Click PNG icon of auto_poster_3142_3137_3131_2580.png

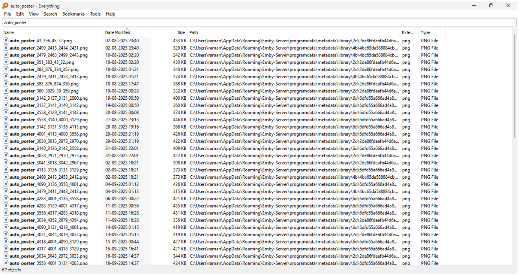(6, 98)
